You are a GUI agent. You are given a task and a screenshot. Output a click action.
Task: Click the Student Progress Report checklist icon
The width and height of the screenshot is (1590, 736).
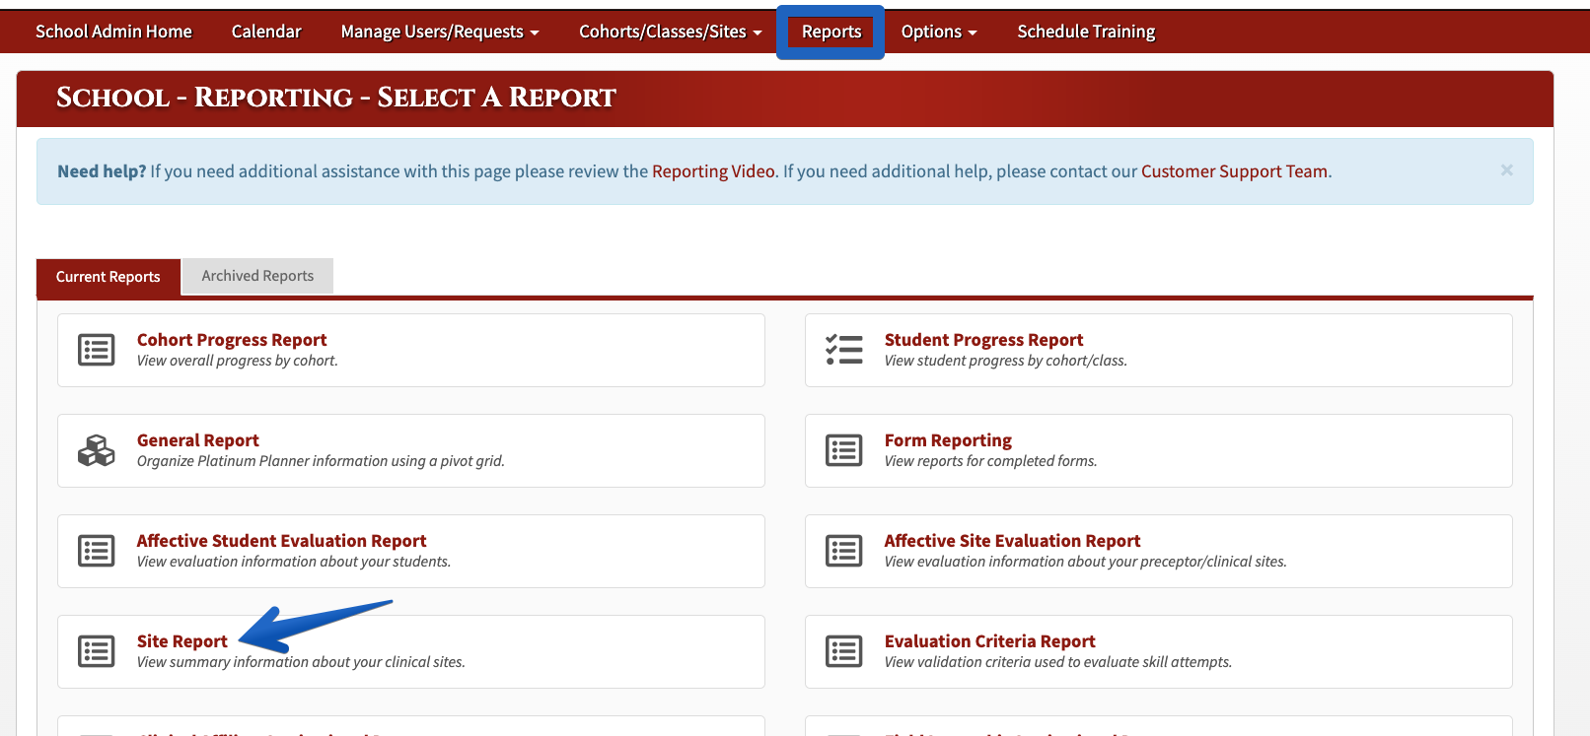[x=844, y=350]
